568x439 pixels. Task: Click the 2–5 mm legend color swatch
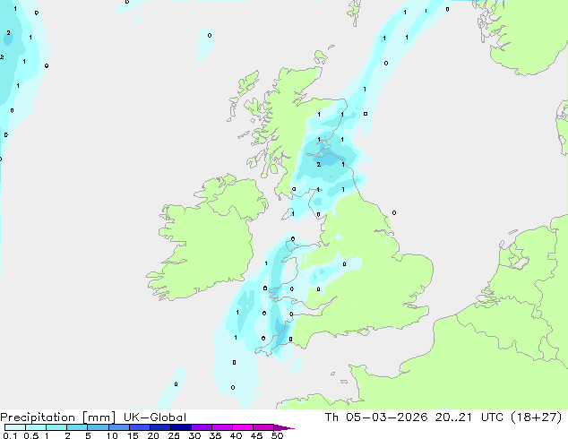click(77, 427)
